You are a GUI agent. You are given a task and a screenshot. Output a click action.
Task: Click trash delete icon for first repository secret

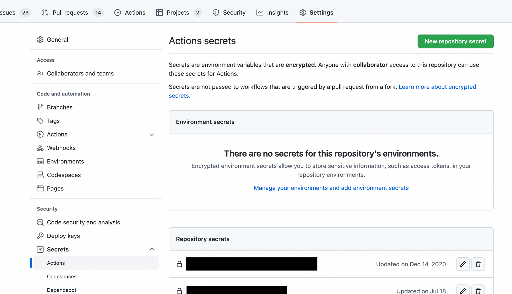point(478,264)
